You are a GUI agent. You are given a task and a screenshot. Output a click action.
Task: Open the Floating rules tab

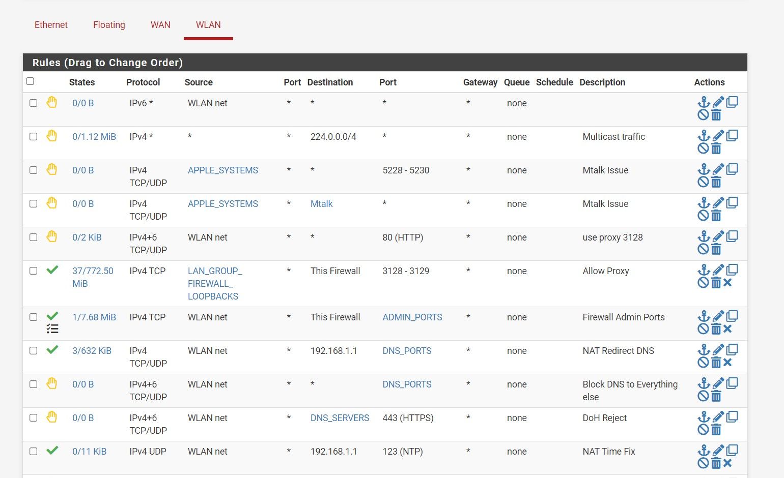(109, 25)
